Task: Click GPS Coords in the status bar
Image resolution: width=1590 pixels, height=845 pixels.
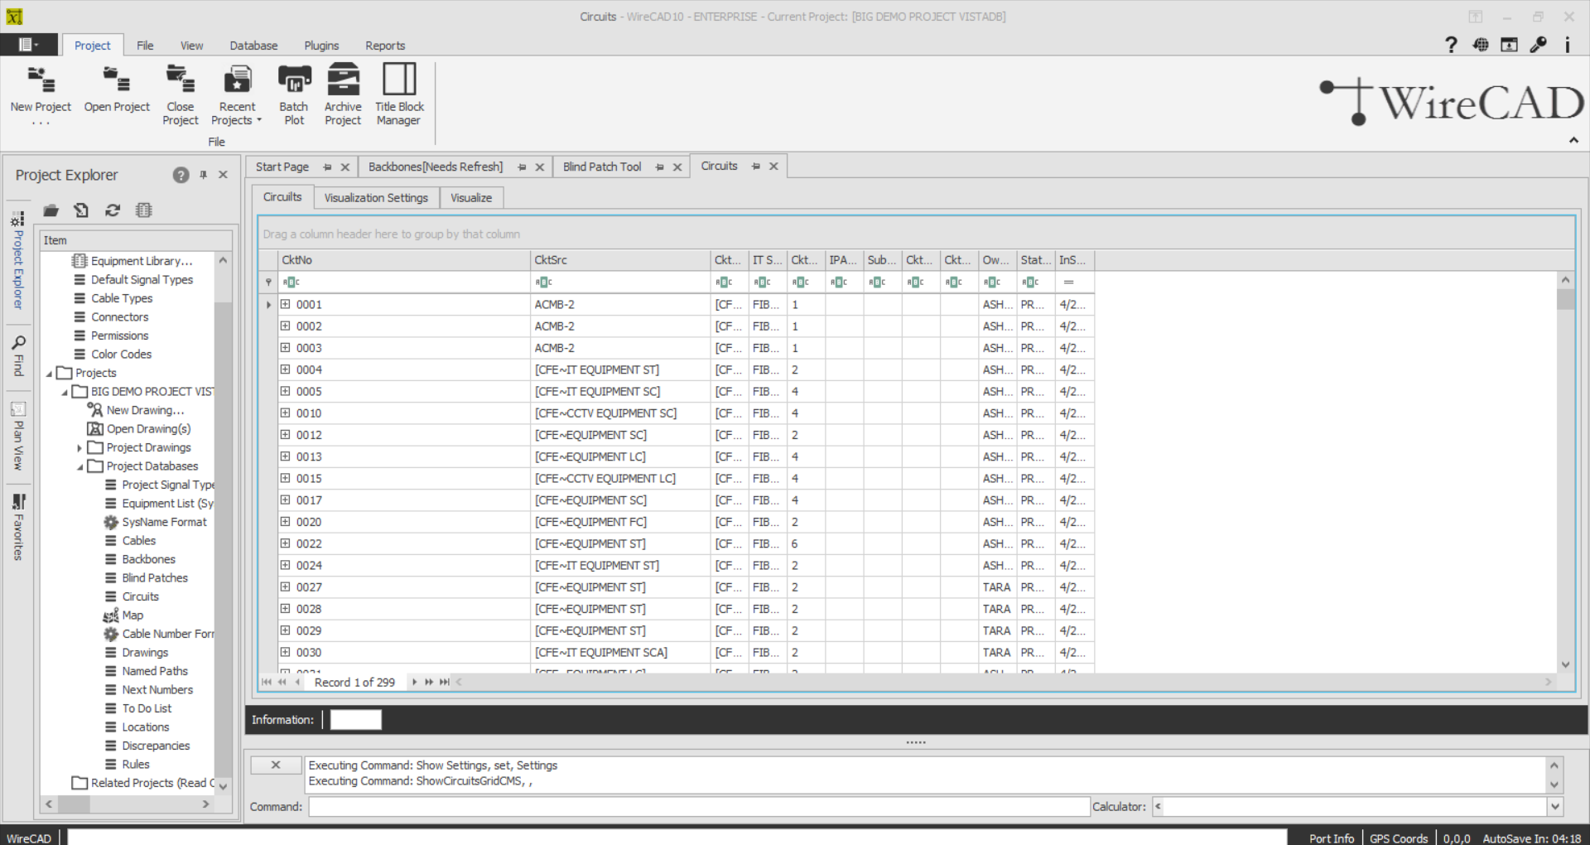Action: tap(1399, 838)
